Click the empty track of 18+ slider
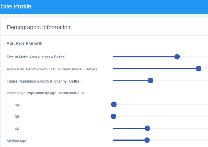The height and width of the screenshot is (147, 208). pos(162,104)
